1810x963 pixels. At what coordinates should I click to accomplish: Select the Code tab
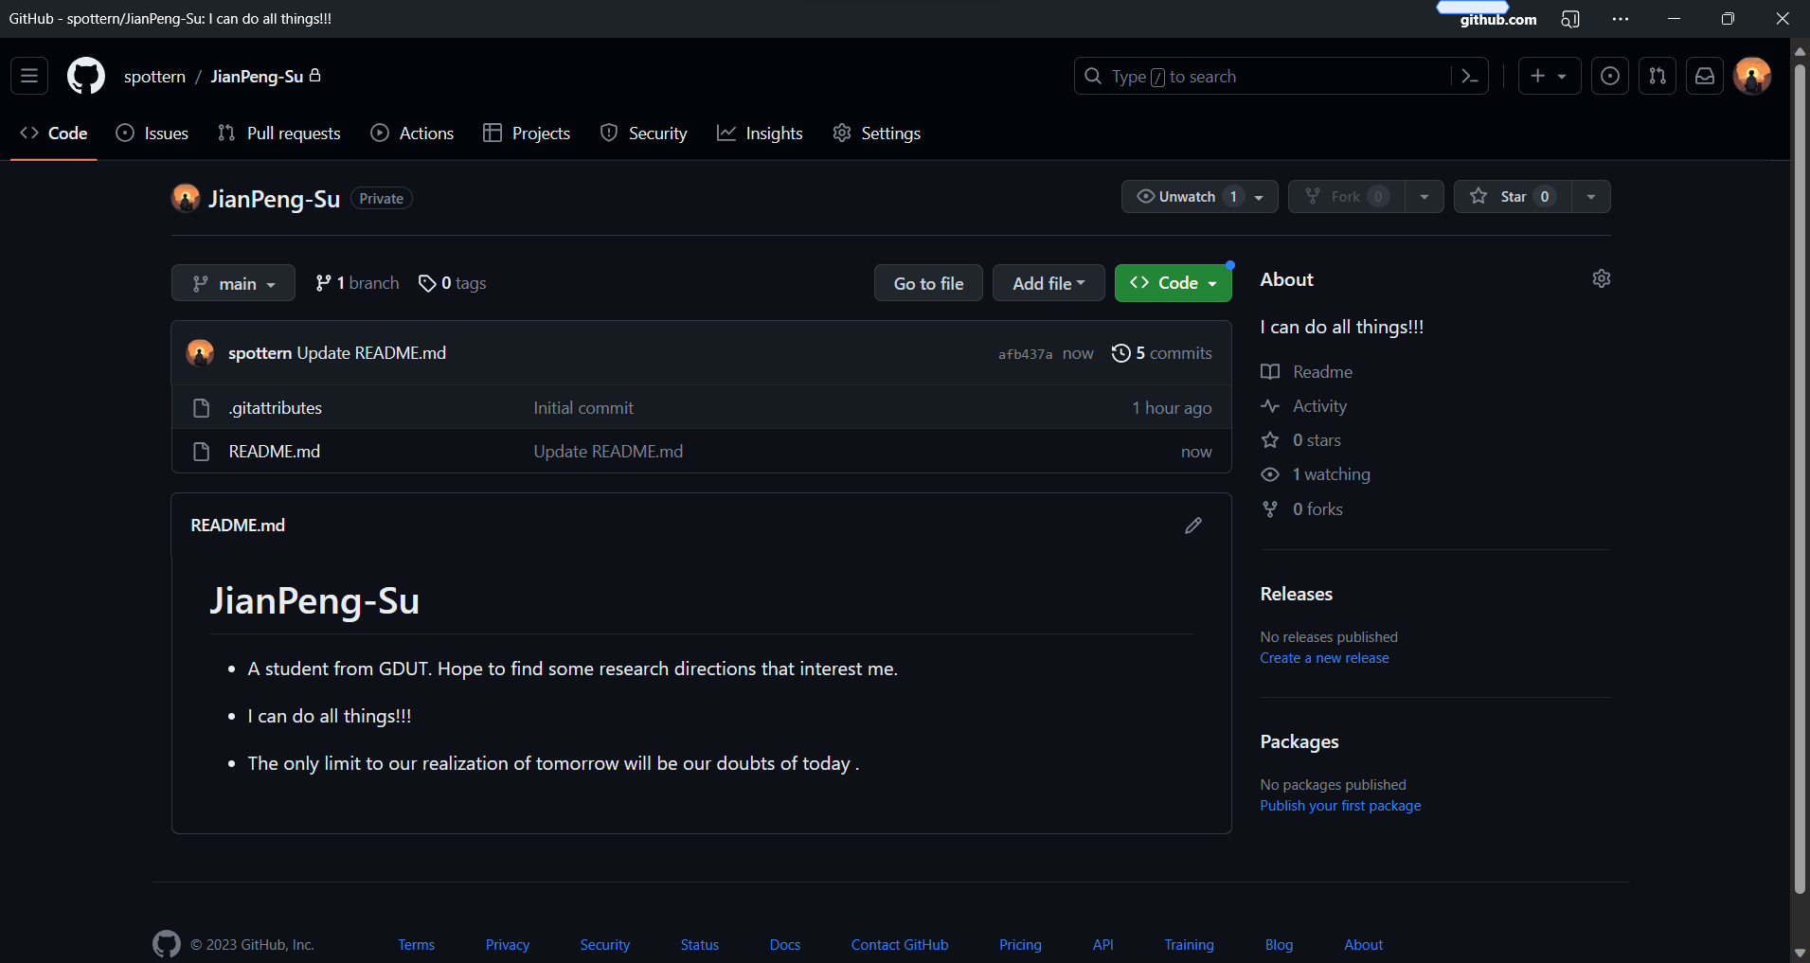click(x=54, y=134)
